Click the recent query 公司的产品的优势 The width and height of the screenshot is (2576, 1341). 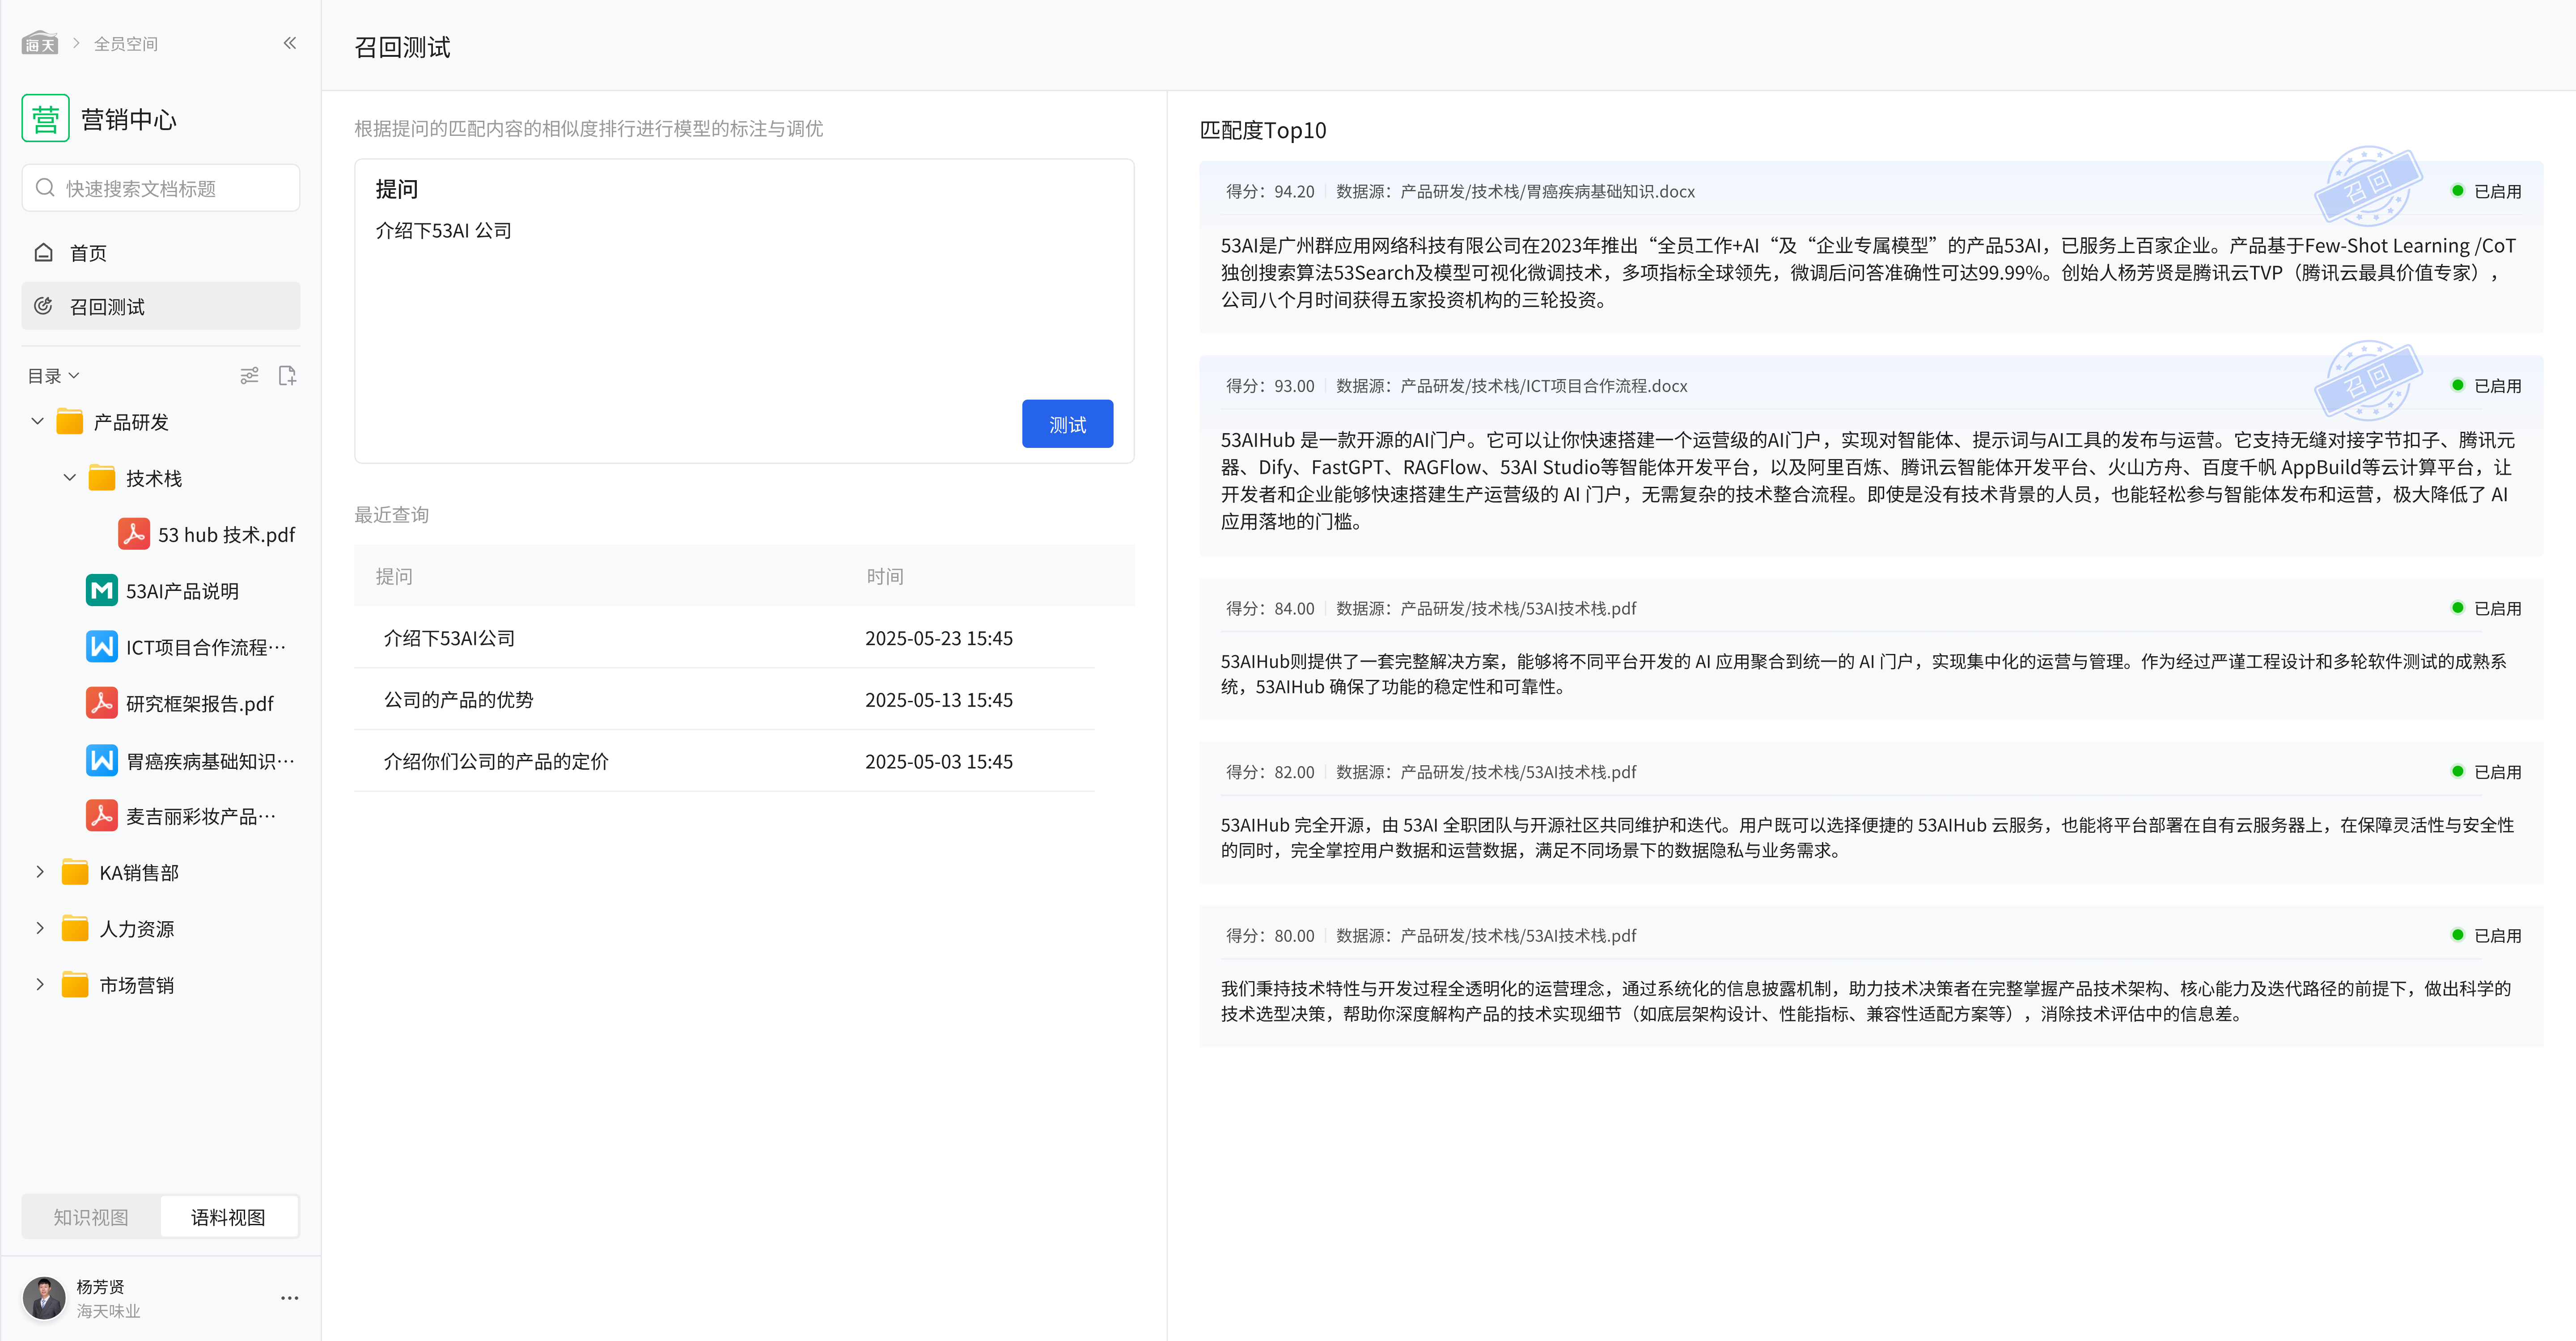click(x=459, y=700)
